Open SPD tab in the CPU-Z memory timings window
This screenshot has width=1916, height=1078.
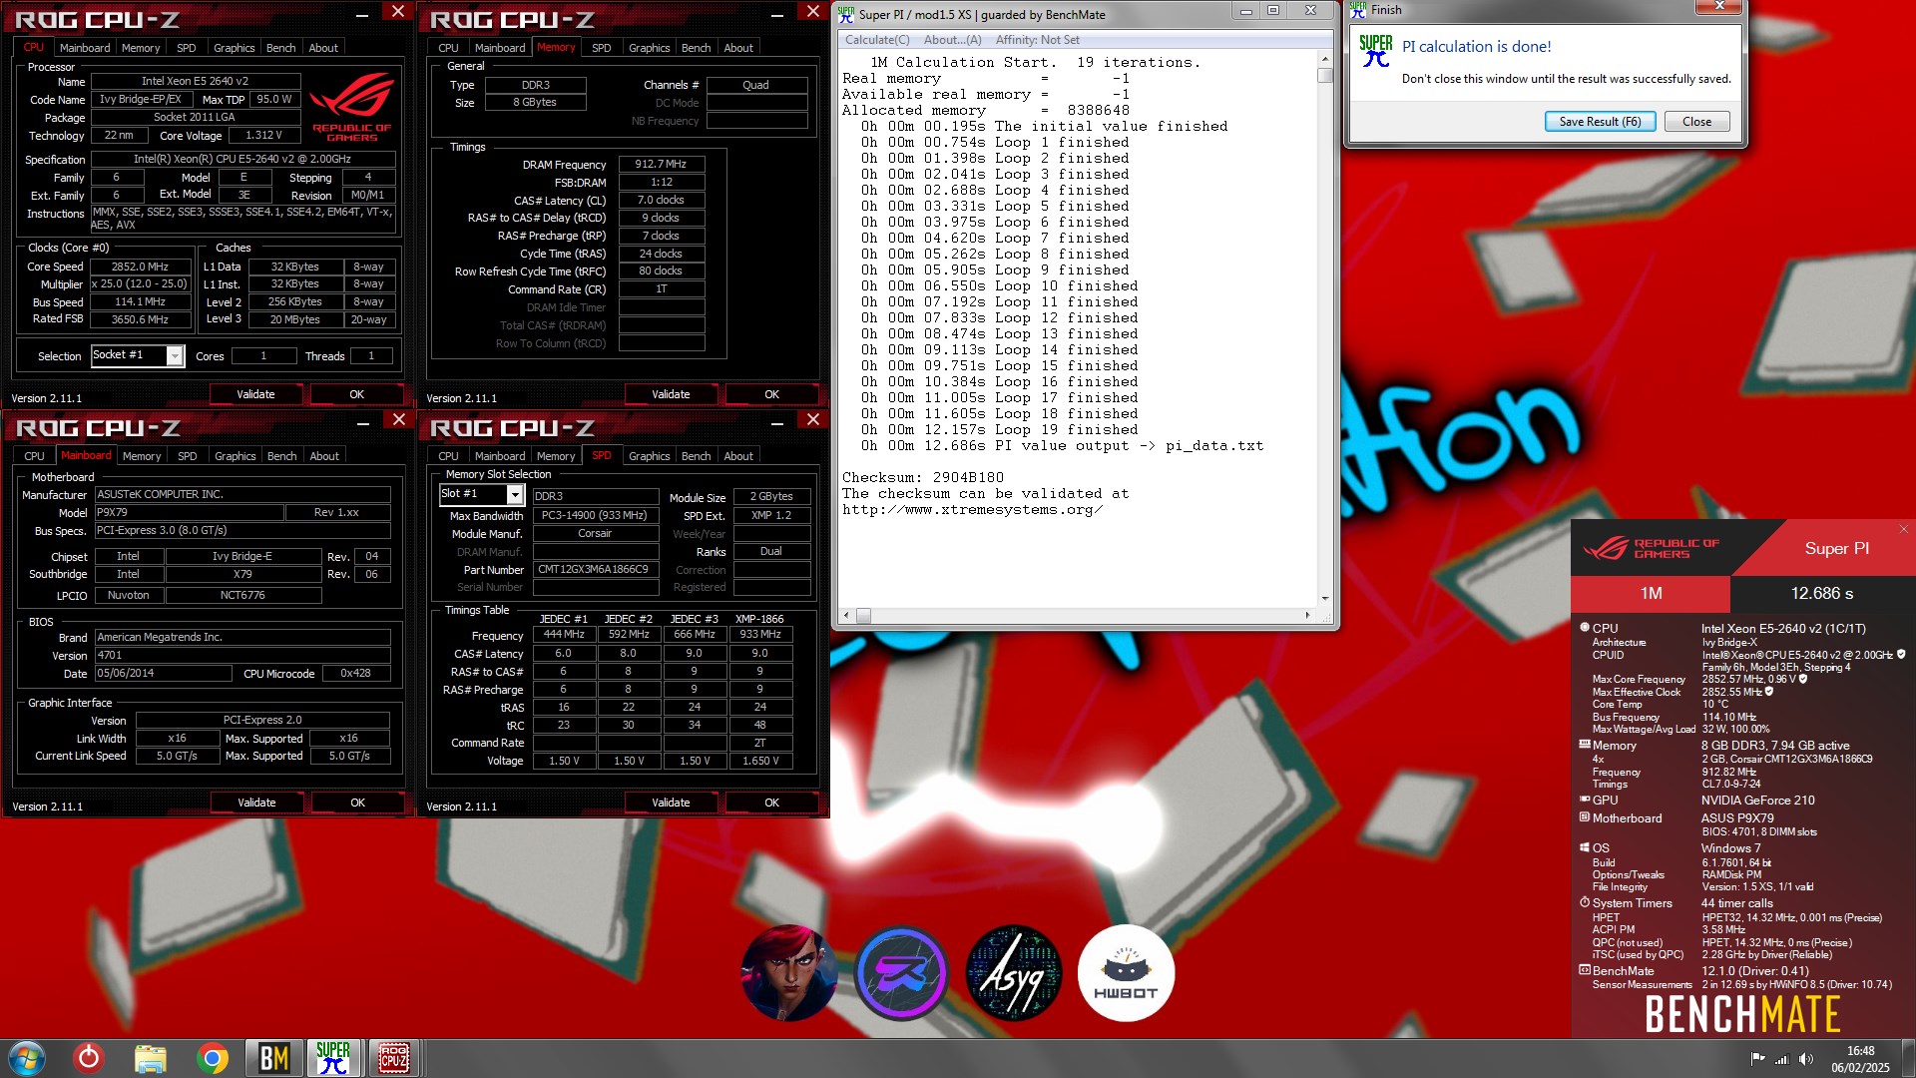tap(601, 48)
